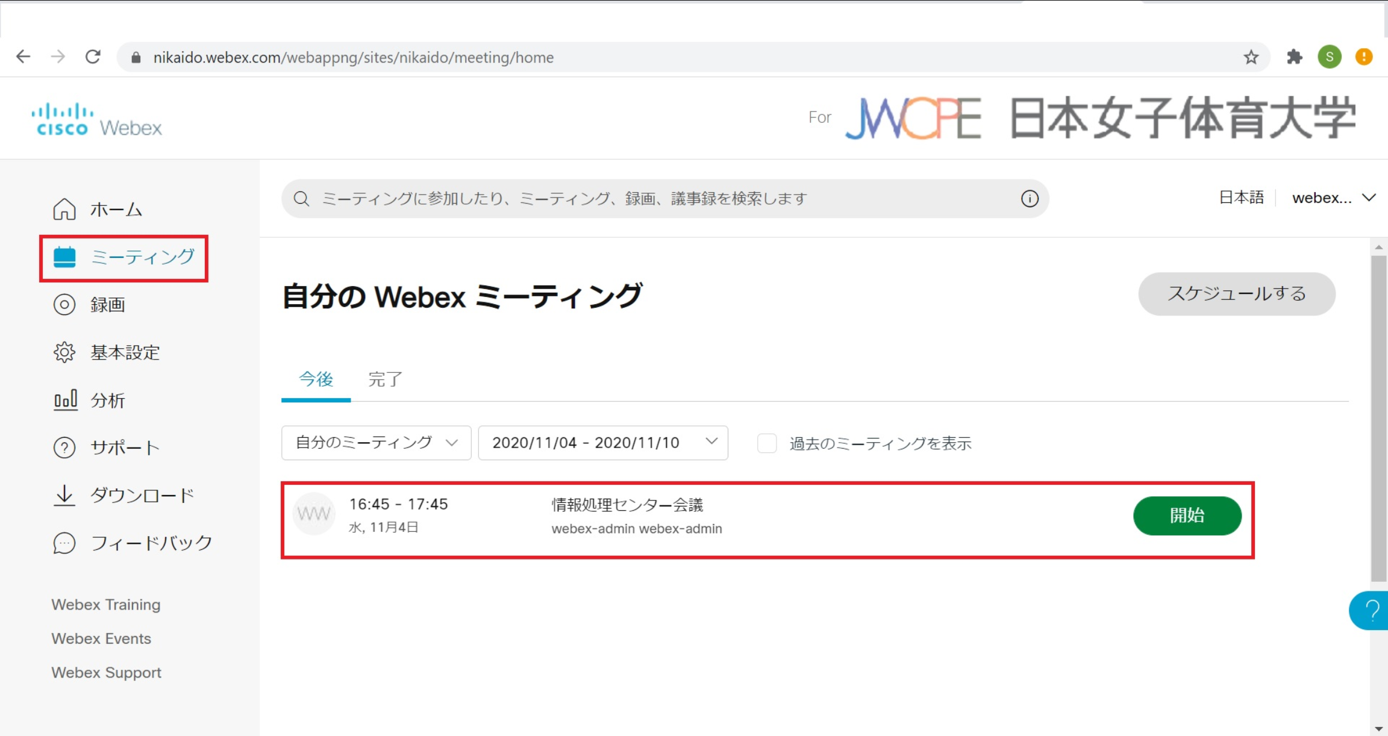The image size is (1388, 736).
Task: Open the Webex Training link
Action: tap(106, 605)
